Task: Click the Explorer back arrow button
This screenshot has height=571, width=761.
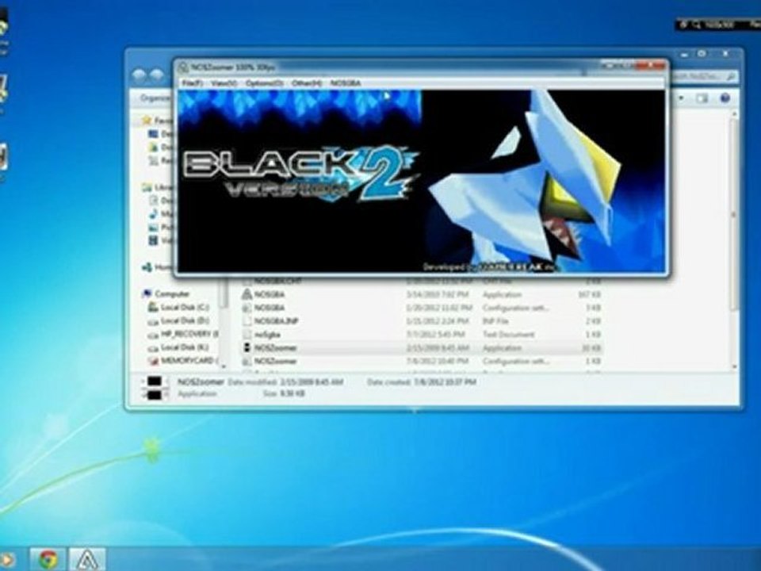Action: [x=140, y=75]
